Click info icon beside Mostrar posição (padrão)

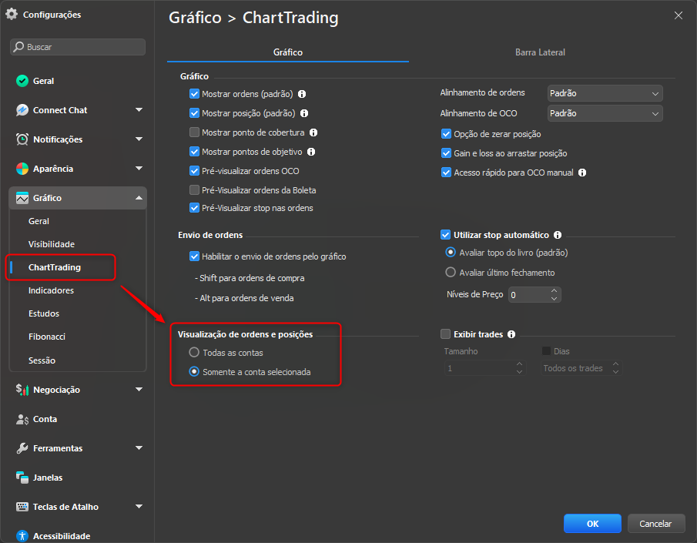tap(304, 113)
